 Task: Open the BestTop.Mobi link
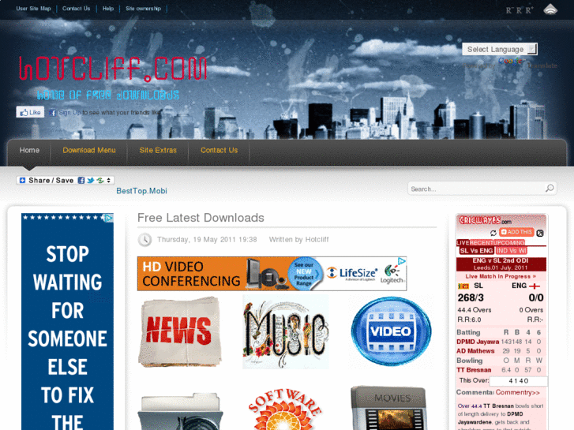tap(141, 191)
